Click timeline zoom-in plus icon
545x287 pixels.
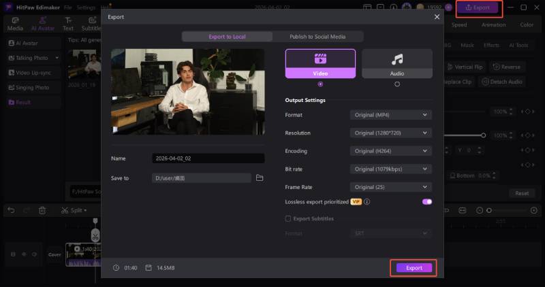click(534, 210)
